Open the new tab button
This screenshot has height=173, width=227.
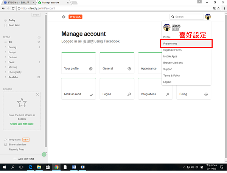point(75,3)
